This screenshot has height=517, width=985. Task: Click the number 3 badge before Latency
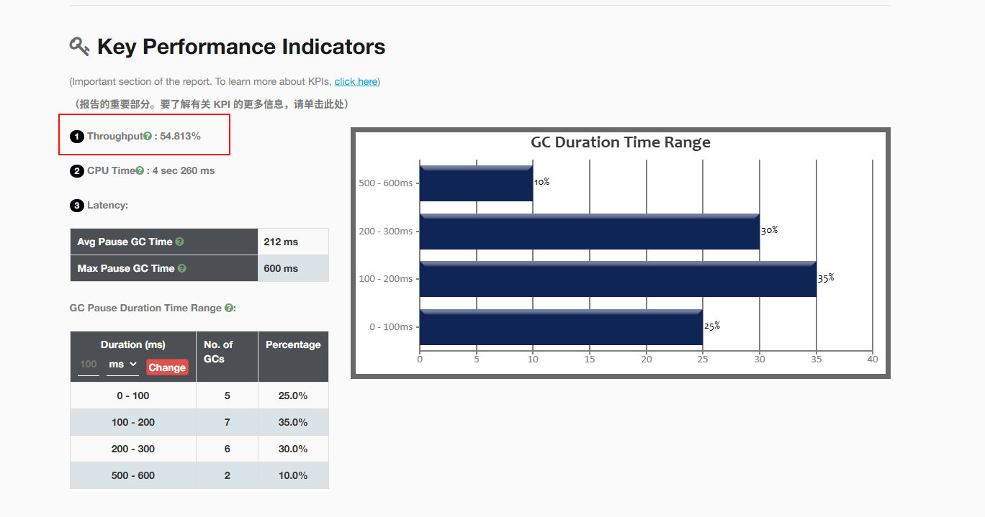tap(76, 206)
